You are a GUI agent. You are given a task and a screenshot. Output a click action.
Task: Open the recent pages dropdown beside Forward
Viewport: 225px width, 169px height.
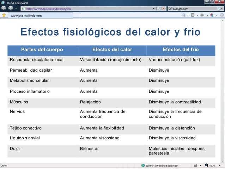click(x=16, y=8)
